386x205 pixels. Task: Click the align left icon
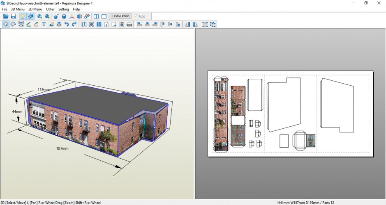click(140, 24)
